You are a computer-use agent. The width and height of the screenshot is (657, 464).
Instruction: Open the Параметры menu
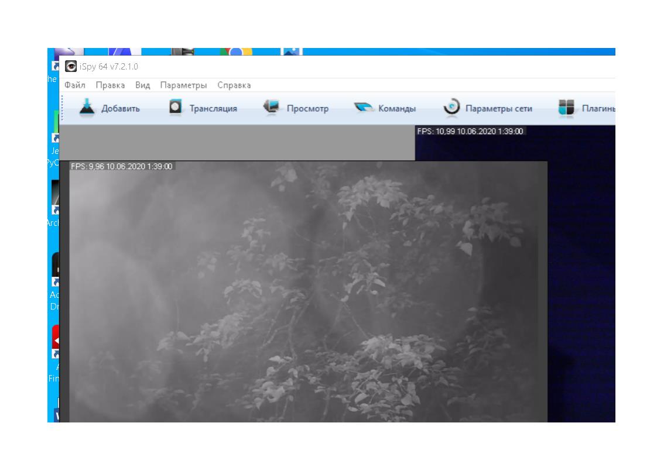coord(183,85)
